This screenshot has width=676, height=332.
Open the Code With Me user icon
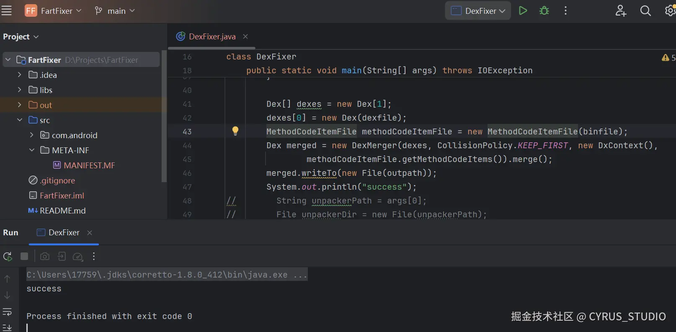621,10
